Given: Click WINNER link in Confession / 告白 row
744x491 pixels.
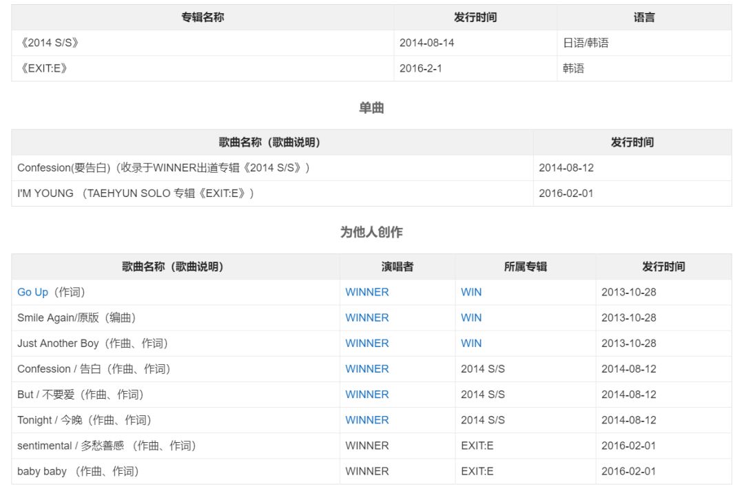Looking at the screenshot, I should coord(366,369).
